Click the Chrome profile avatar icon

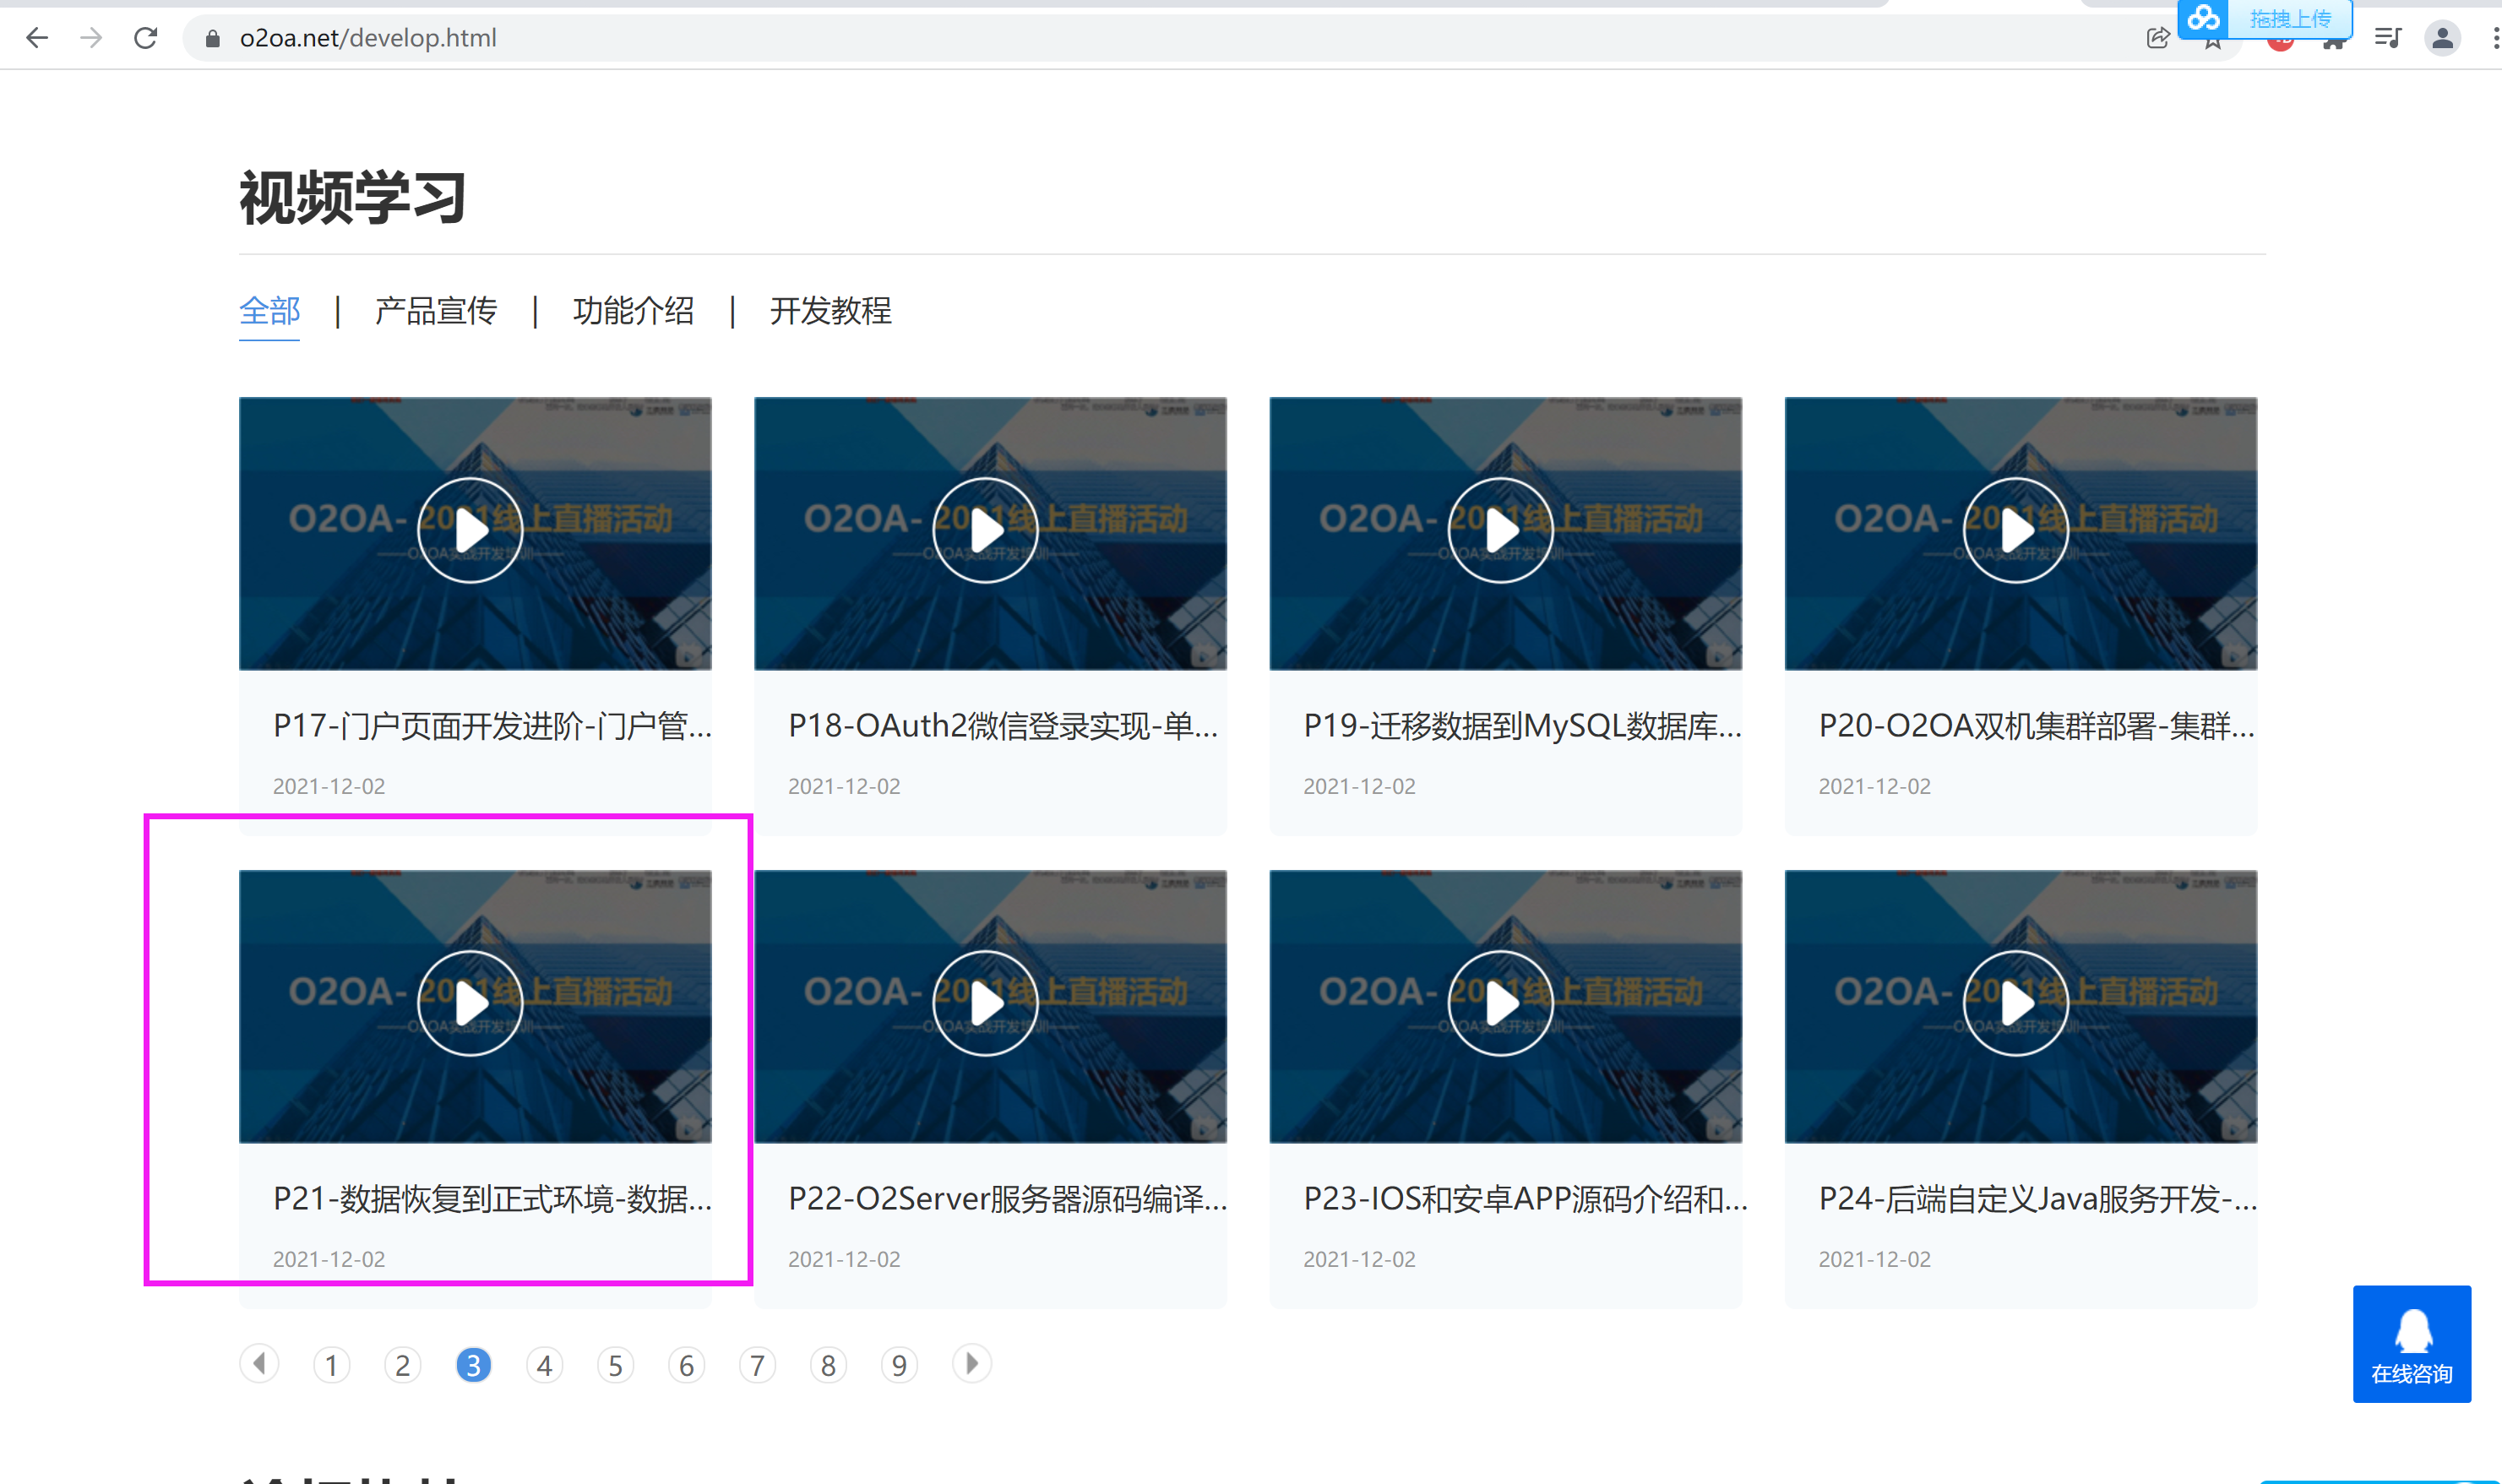coord(2442,39)
